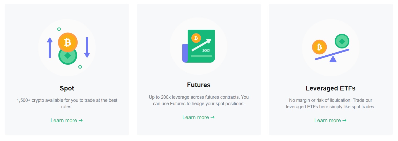Viewport: 398px width, 141px height.
Task: Click the purple triangle fulcrum of seesaw
Action: pos(333,59)
